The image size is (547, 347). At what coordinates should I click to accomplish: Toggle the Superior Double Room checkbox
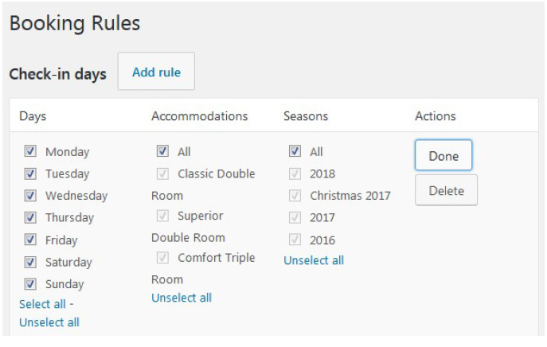pos(162,216)
